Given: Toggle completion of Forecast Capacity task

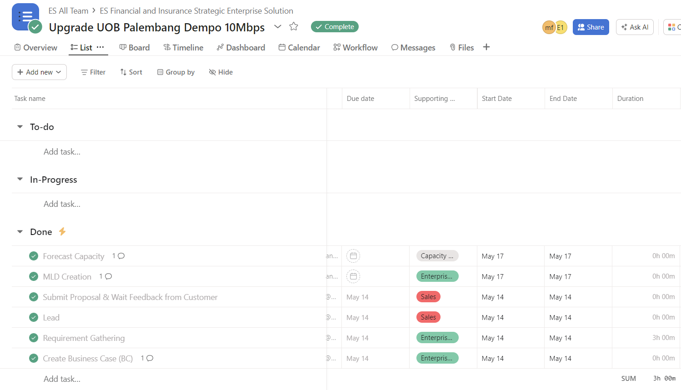Looking at the screenshot, I should point(34,256).
